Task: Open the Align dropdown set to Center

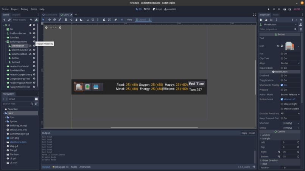Action: point(290,63)
